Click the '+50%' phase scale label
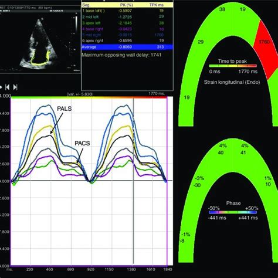The image size is (278, 278). pyautogui.click(x=252, y=208)
